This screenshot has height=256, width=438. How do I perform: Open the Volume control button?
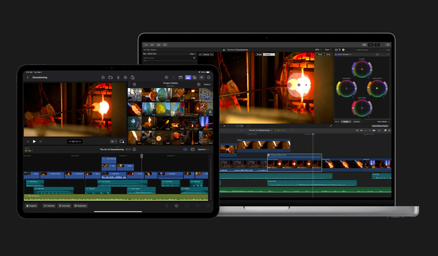coord(49,205)
